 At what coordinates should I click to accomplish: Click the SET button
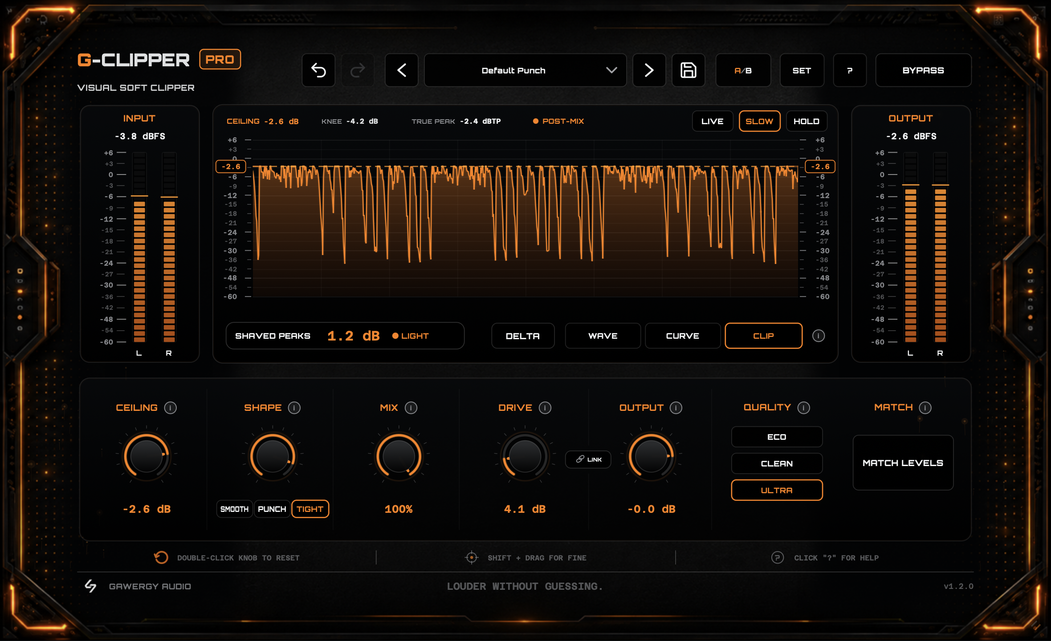(x=802, y=70)
